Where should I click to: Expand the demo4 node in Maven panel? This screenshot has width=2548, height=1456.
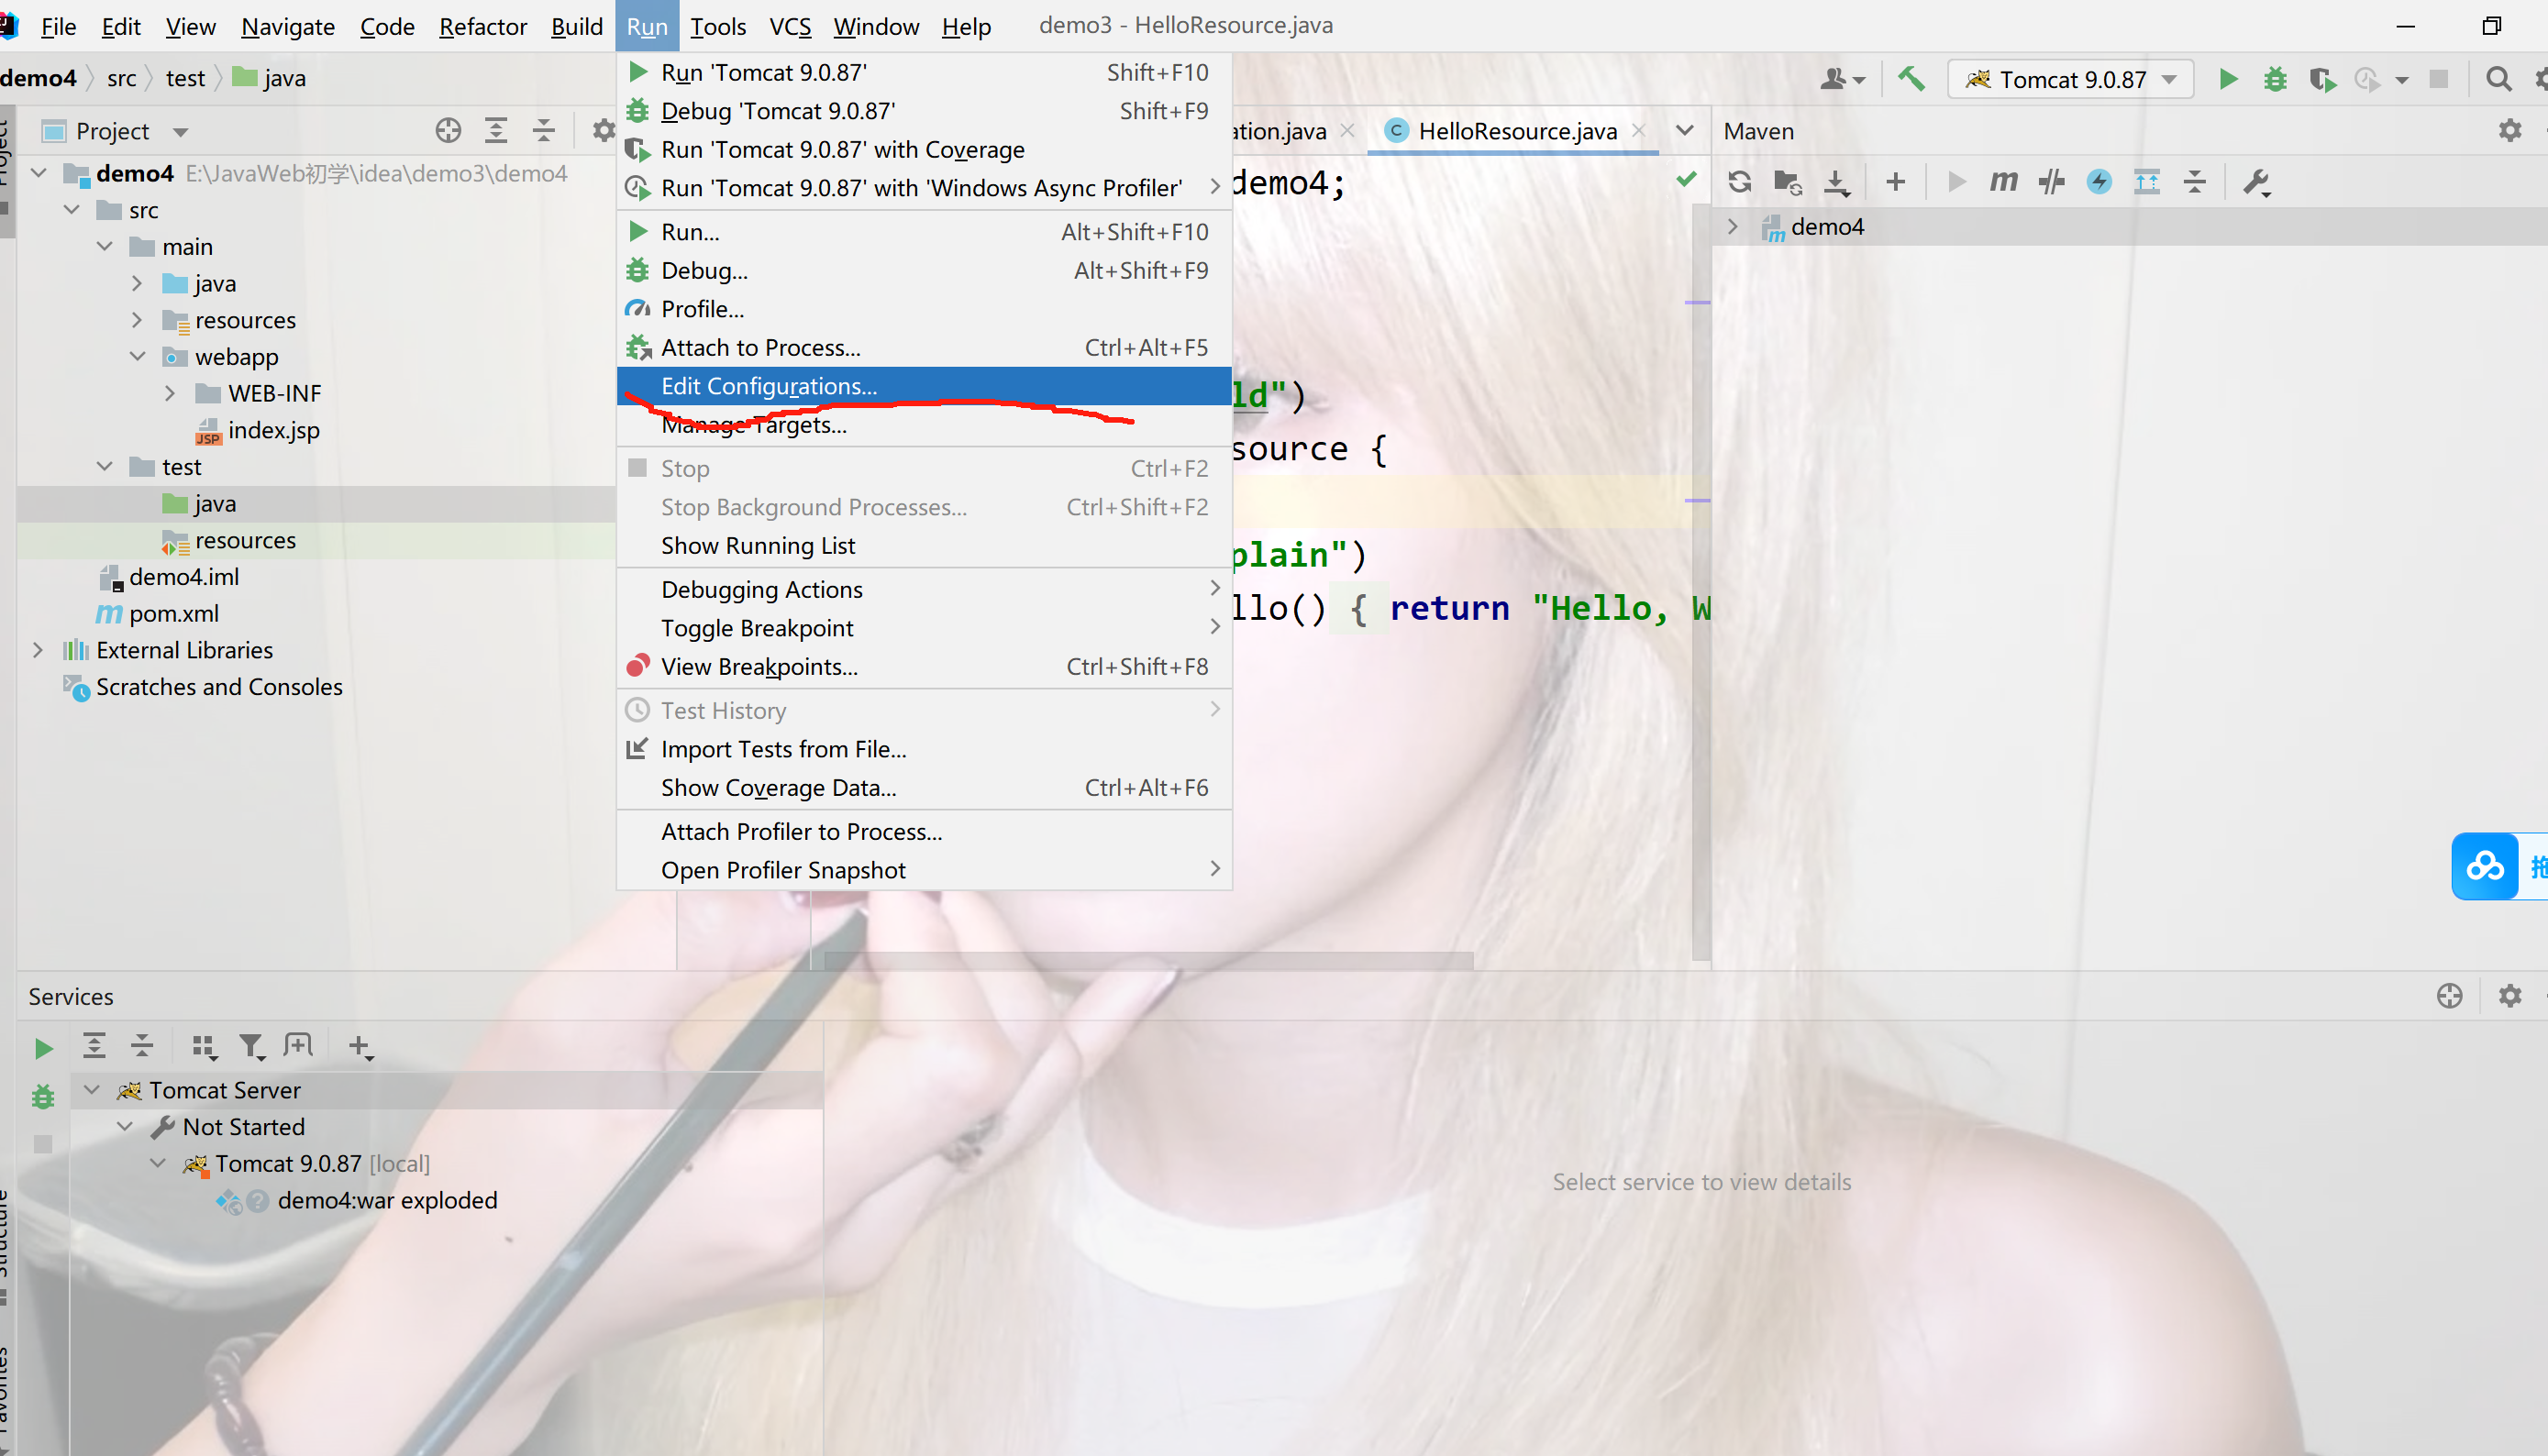pyautogui.click(x=1733, y=227)
